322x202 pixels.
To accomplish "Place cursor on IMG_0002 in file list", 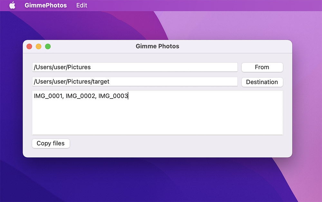I will (x=80, y=96).
